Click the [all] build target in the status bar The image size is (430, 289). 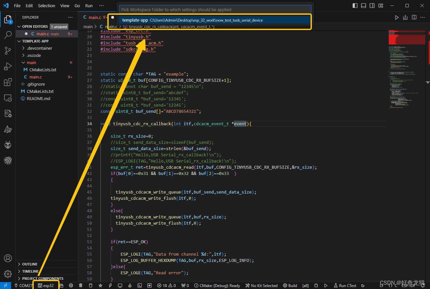[x=305, y=285]
